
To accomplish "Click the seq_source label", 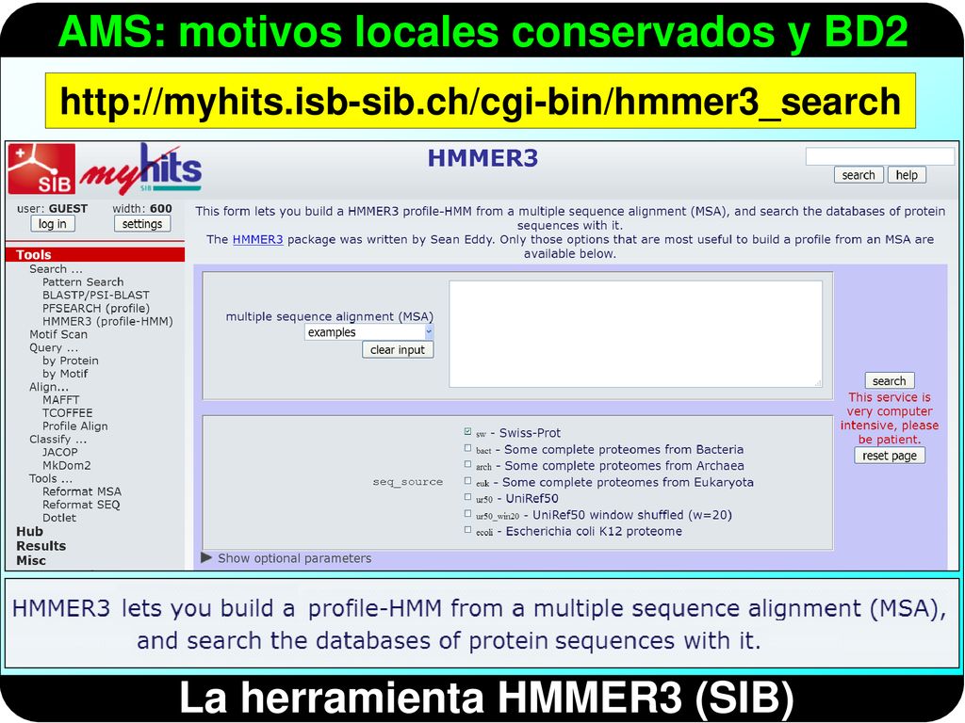I will click(407, 482).
